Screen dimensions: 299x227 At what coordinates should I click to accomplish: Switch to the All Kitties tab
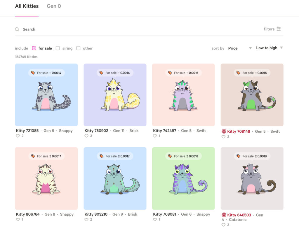click(x=27, y=6)
